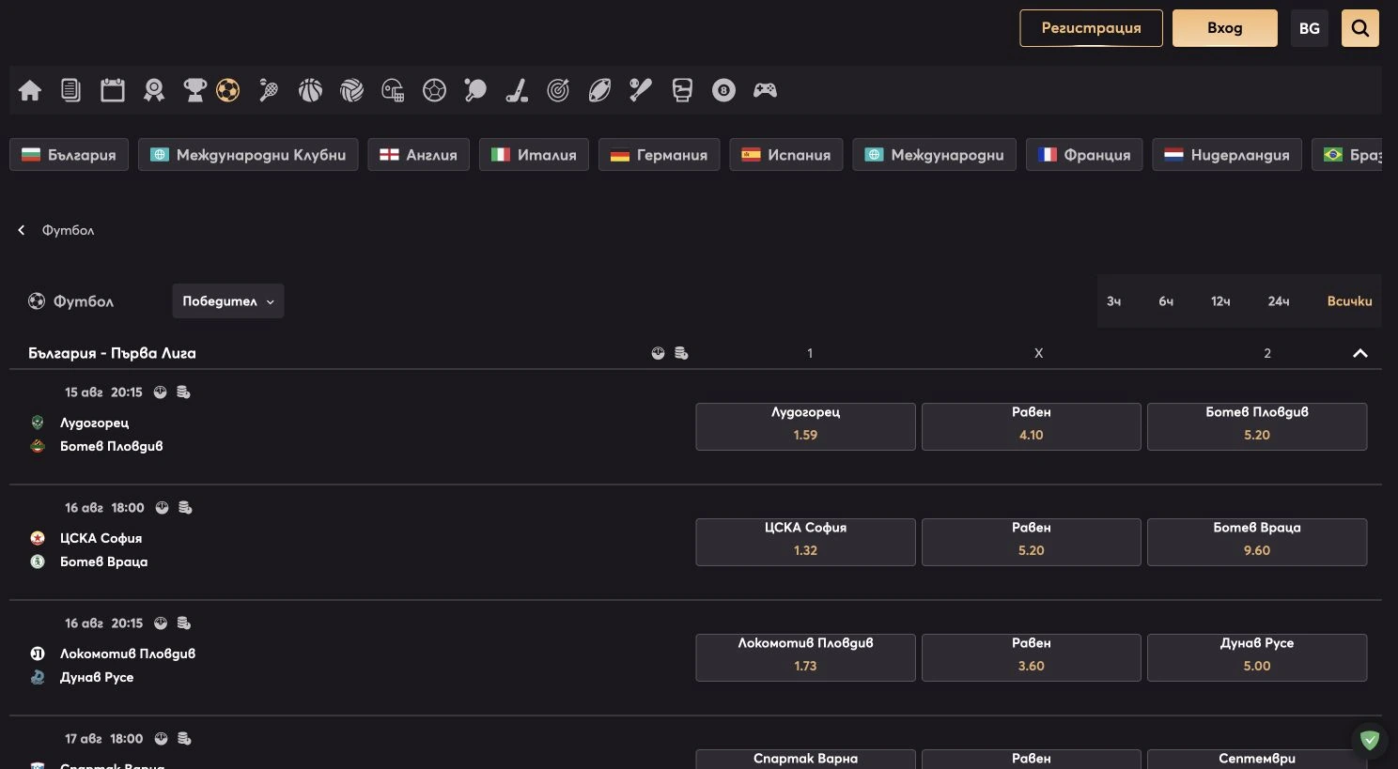Bet on Локомотив Пловдив at 1.73
Screen dimensions: 1398x769
pos(805,657)
